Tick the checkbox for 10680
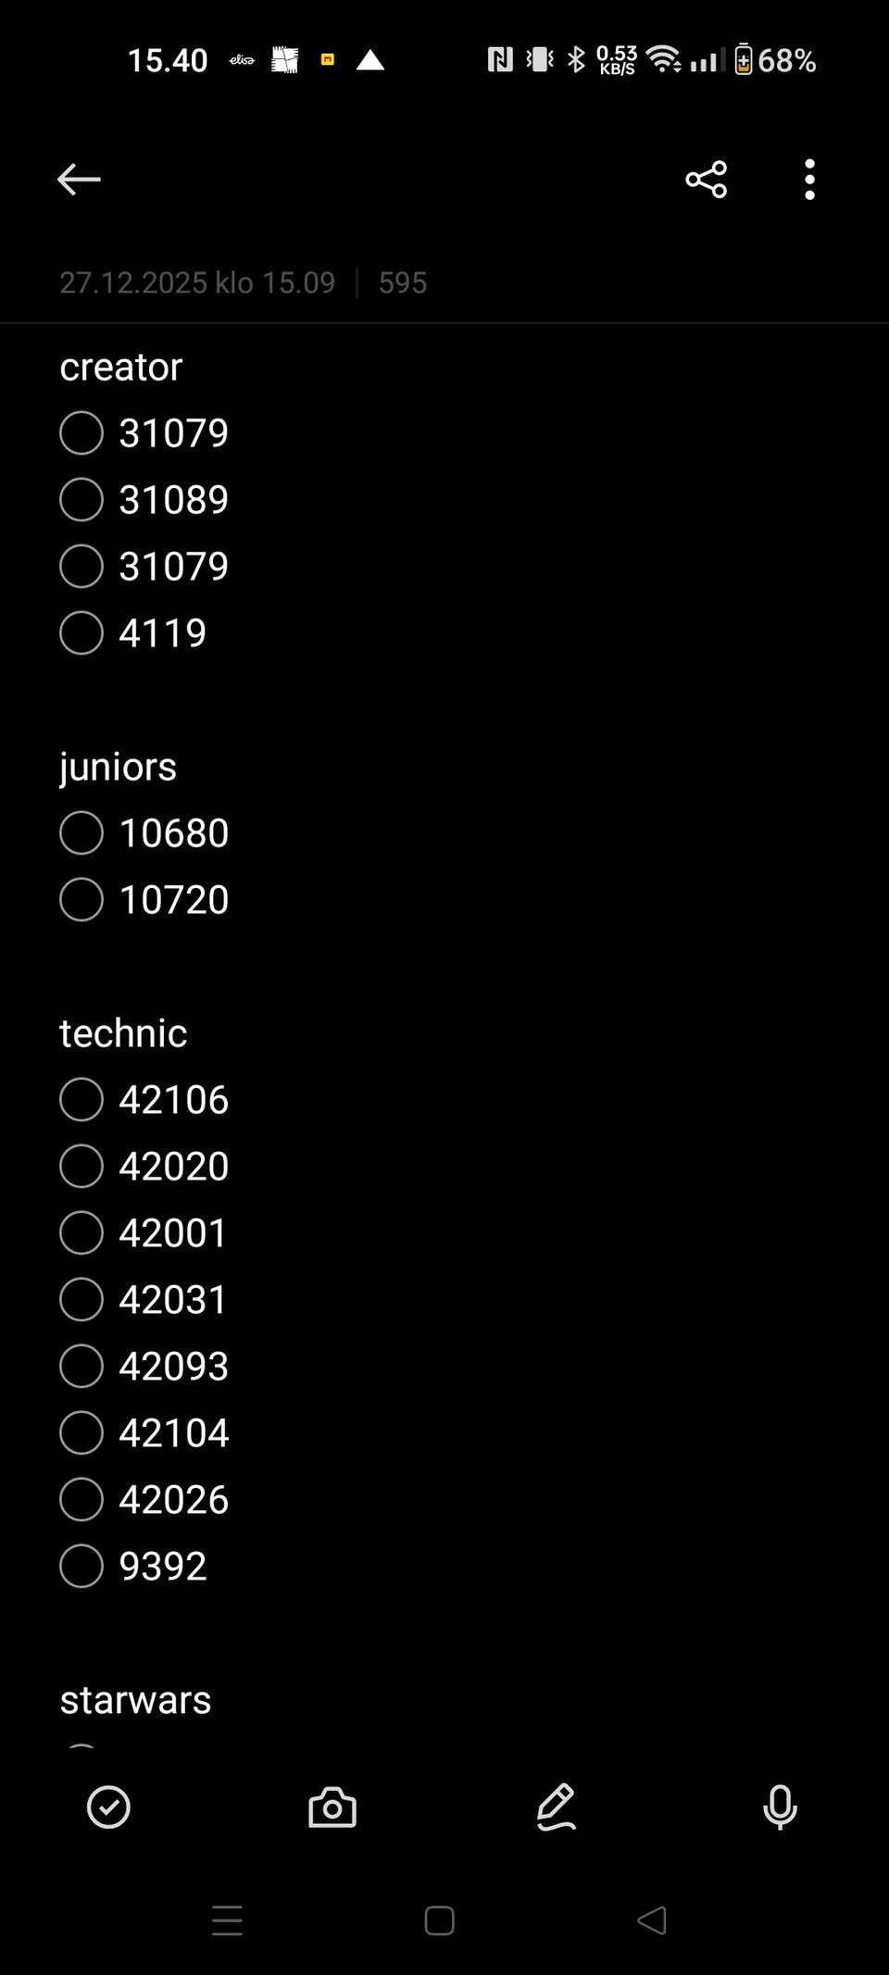 pyautogui.click(x=81, y=833)
